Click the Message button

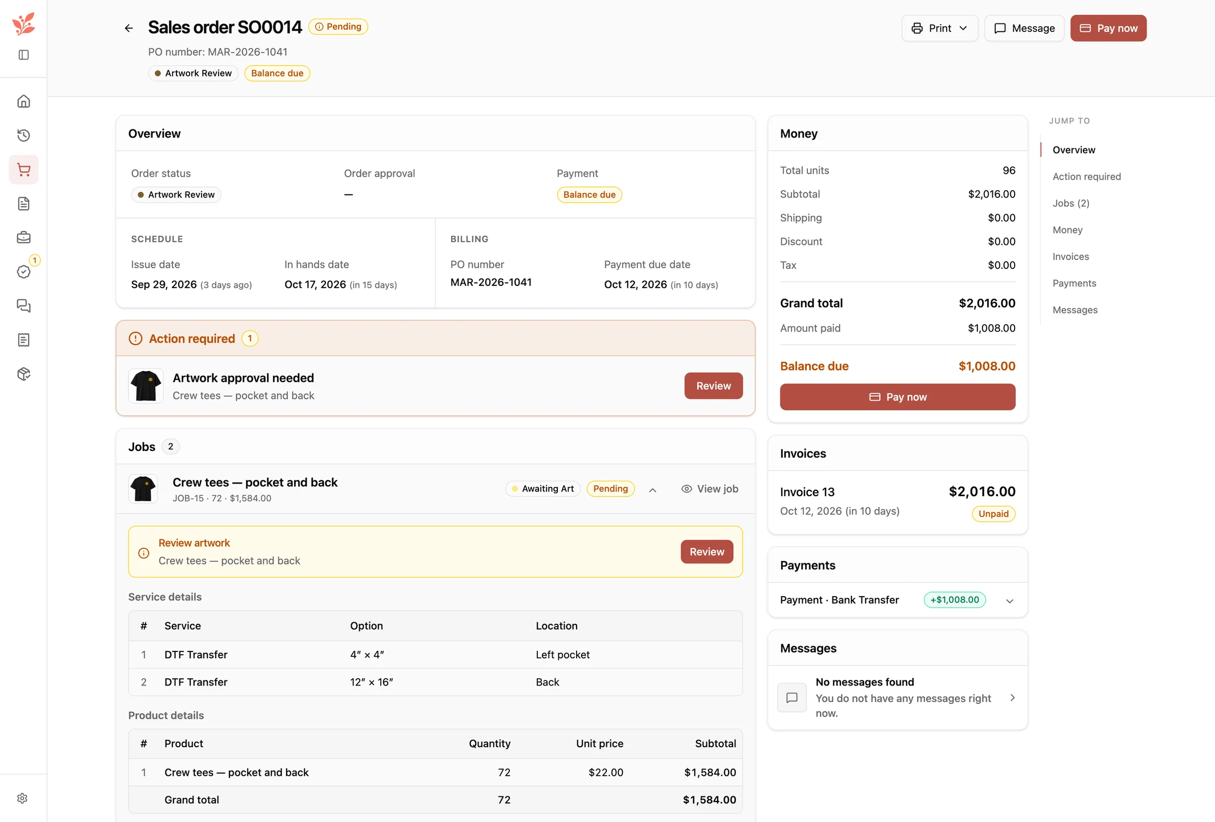pos(1024,28)
